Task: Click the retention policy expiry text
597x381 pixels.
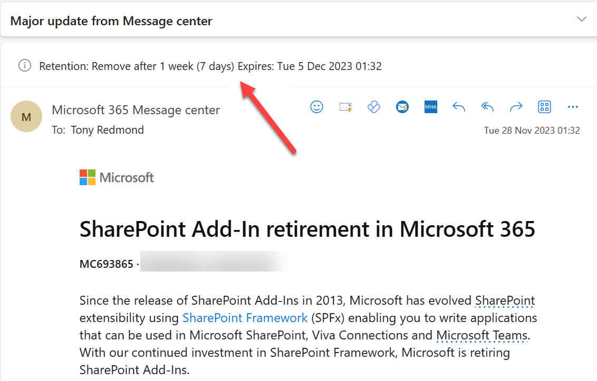Action: 210,66
